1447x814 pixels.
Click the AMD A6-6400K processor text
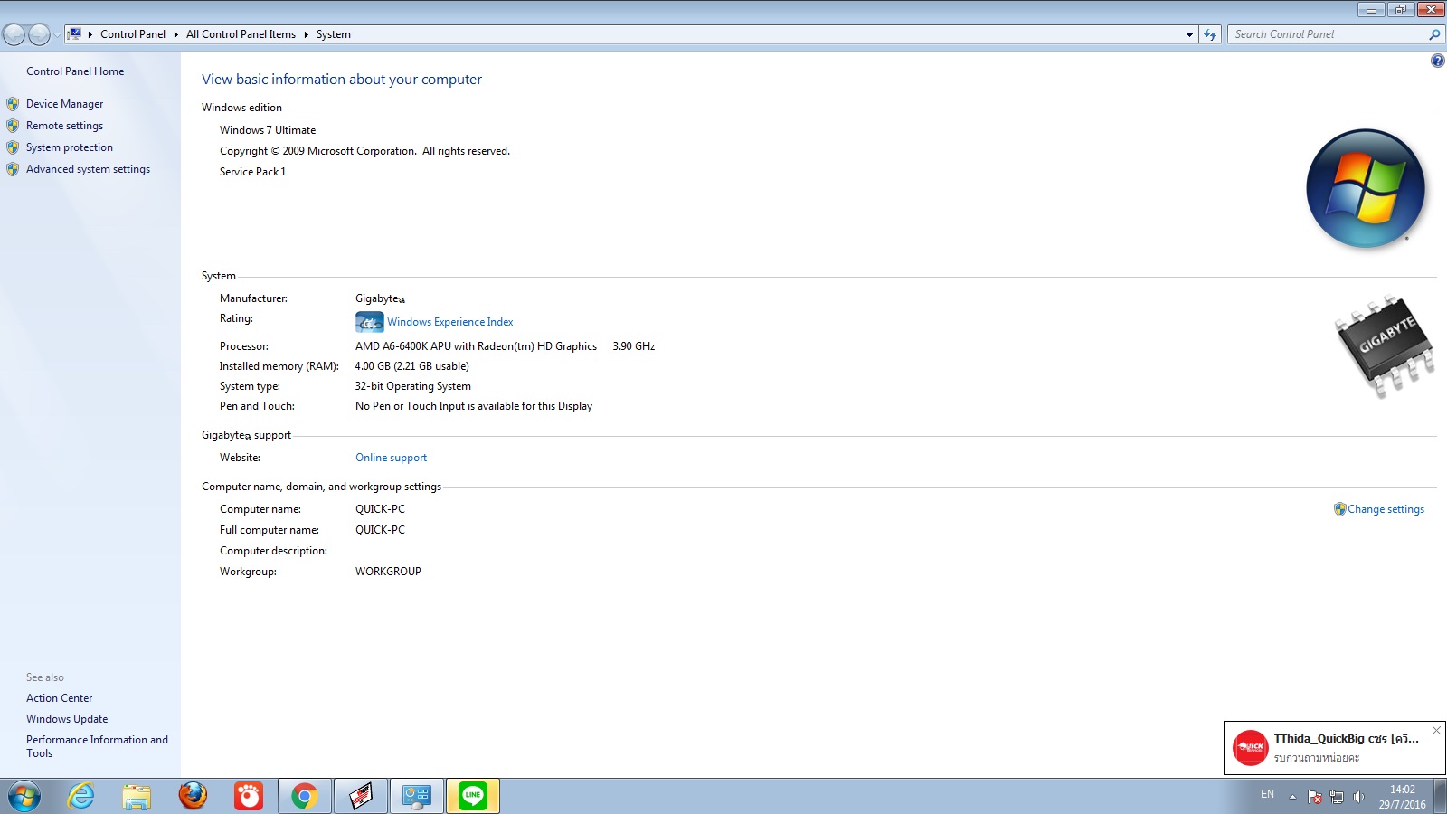(x=505, y=346)
